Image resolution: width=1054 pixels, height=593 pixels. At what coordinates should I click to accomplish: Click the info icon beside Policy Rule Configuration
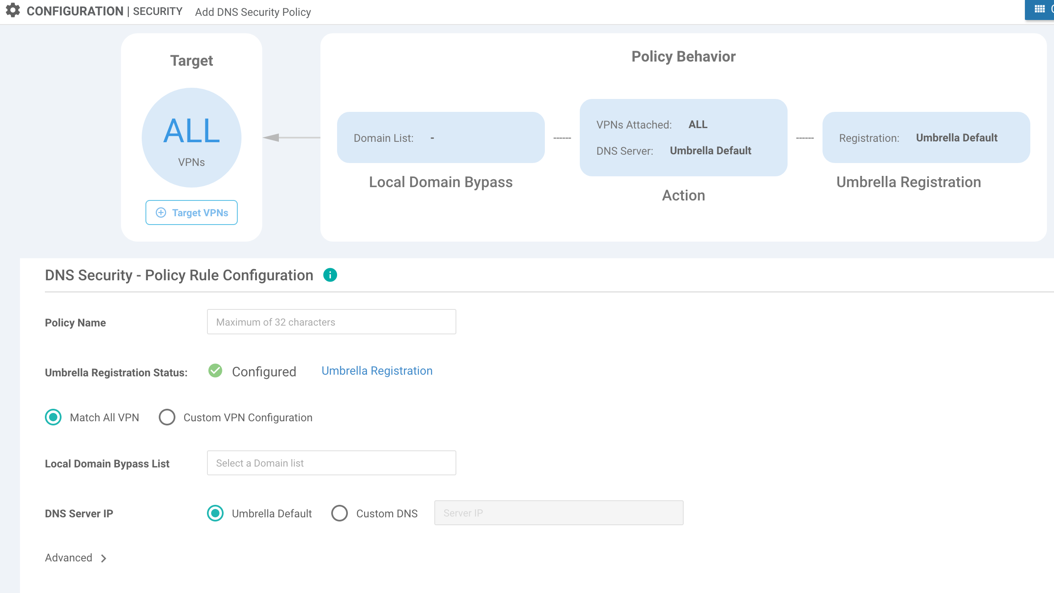pos(330,275)
